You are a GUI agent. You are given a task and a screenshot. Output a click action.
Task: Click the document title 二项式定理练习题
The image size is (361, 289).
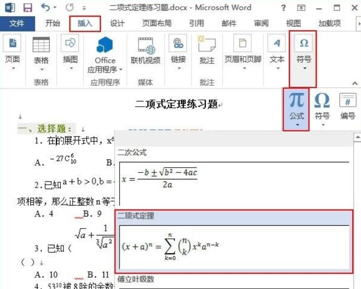(x=176, y=104)
